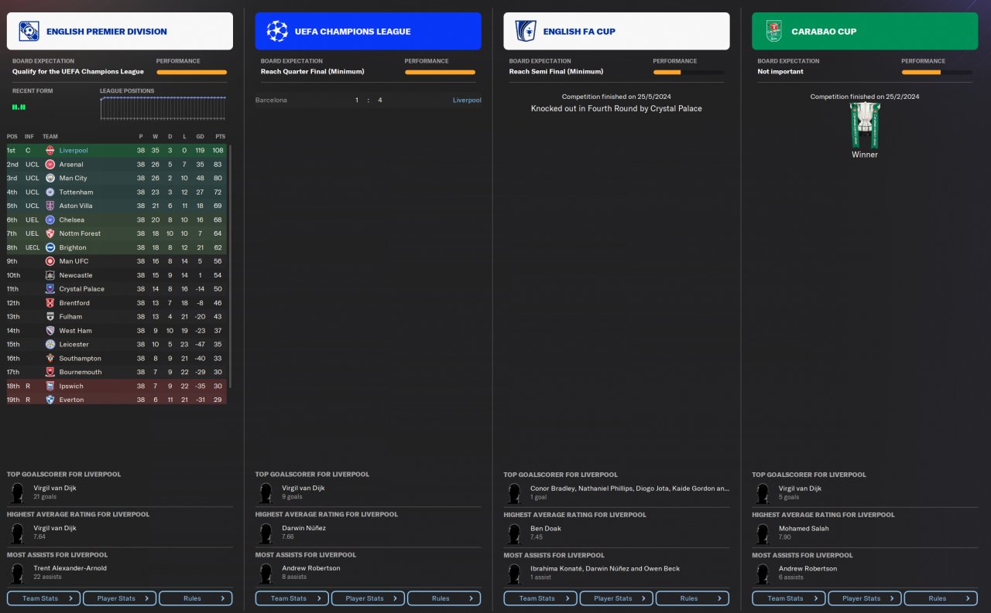Click Barcelona in the Champions League result
This screenshot has height=613, width=991.
point(271,100)
